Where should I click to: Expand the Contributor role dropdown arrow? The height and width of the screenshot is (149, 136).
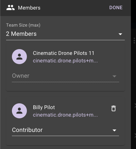coord(114,130)
